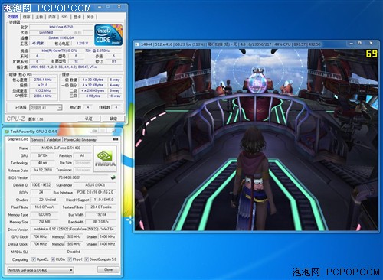
Task: Click the 224 Unified Shaders value
Action: [x=47, y=200]
